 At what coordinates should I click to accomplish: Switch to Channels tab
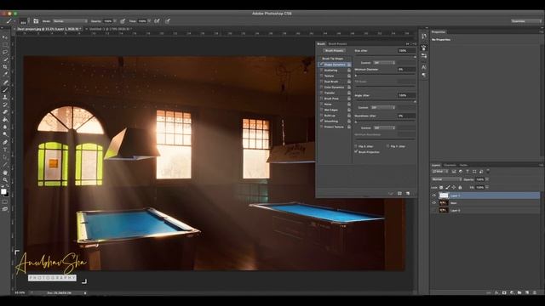(x=450, y=165)
